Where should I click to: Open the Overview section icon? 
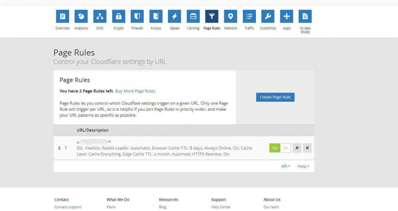(x=62, y=16)
